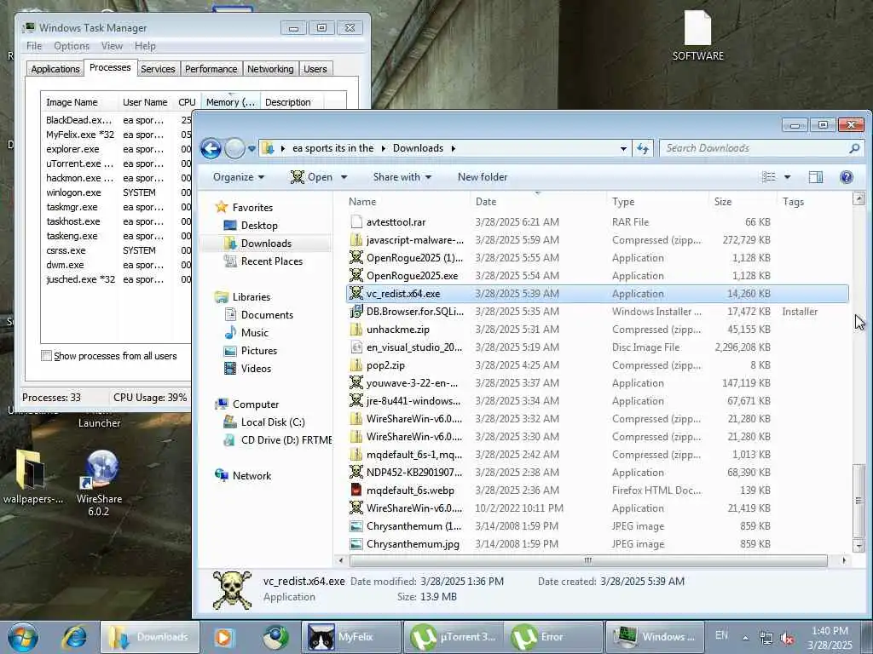Launch Internet Explorer from taskbar
Image resolution: width=873 pixels, height=654 pixels.
pos(73,637)
